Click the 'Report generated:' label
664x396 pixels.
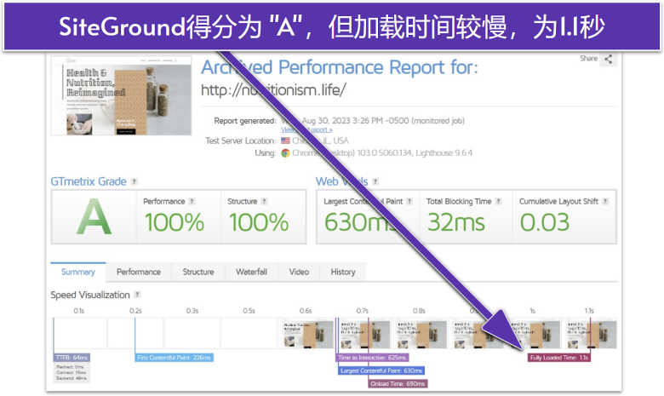click(x=245, y=121)
